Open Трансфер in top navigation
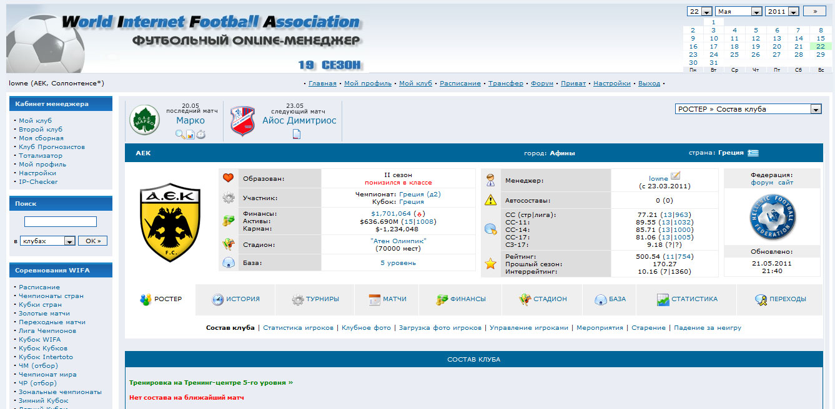 (506, 83)
